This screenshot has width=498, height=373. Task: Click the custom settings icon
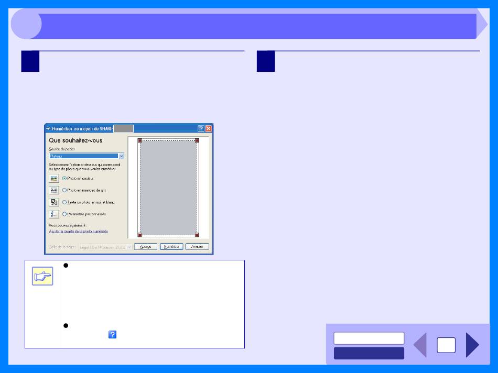tap(54, 214)
